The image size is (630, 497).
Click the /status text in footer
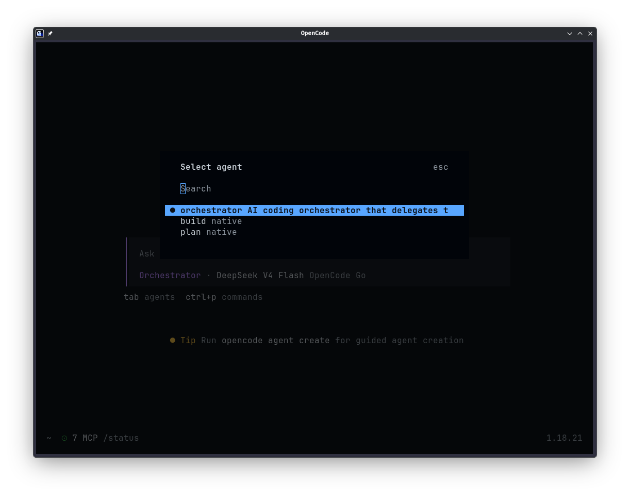(121, 438)
